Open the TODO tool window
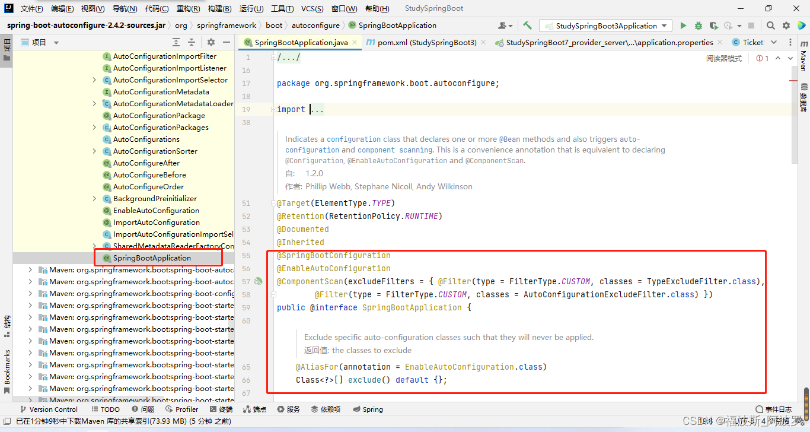The width and height of the screenshot is (810, 432). click(x=106, y=409)
